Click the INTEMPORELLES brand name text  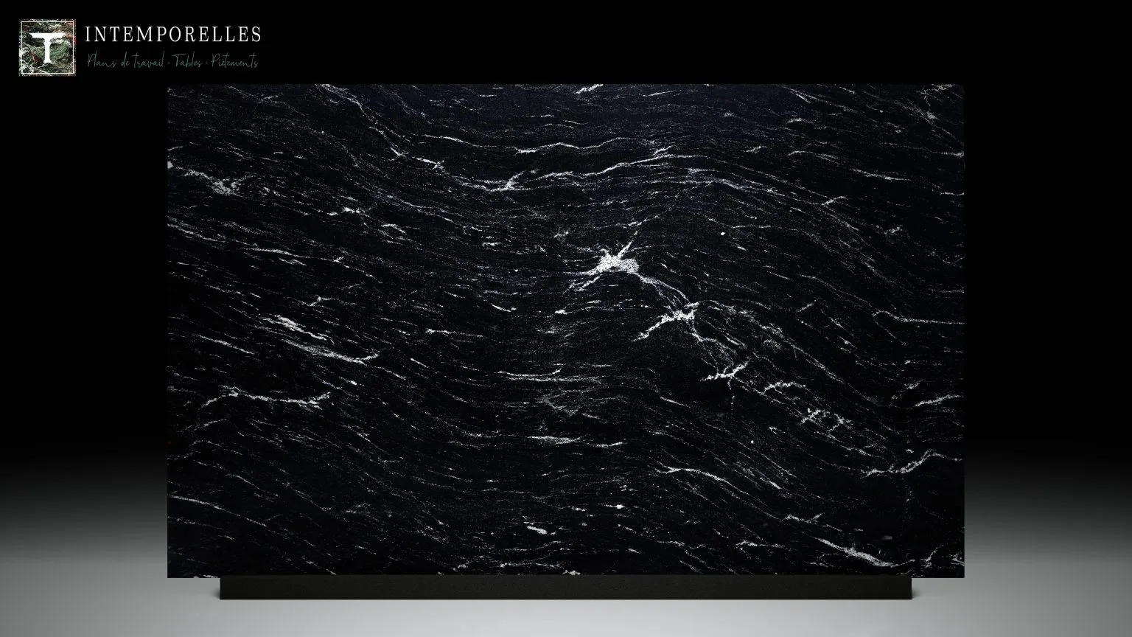[173, 35]
